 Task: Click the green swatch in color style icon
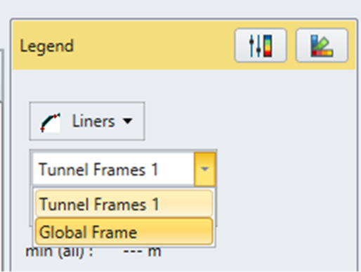pyautogui.click(x=324, y=45)
